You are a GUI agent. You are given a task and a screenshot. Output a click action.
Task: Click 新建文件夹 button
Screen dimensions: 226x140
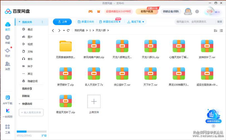coord(86,22)
